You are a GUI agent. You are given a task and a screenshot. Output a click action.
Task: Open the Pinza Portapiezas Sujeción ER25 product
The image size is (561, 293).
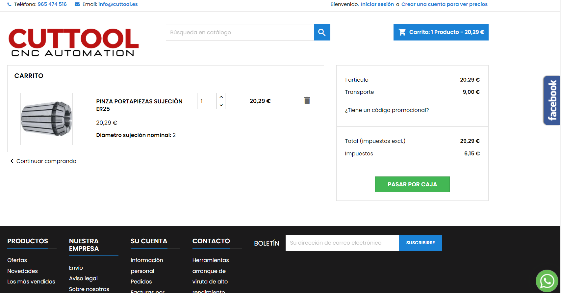[x=139, y=105]
